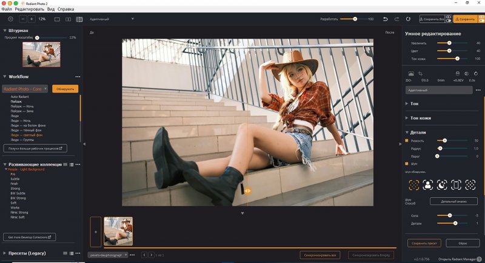Click the redo arrow icon
The height and width of the screenshot is (263, 485).
pos(396,19)
